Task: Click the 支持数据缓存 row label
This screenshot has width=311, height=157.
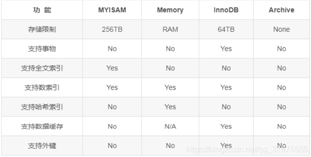Action: (x=42, y=126)
